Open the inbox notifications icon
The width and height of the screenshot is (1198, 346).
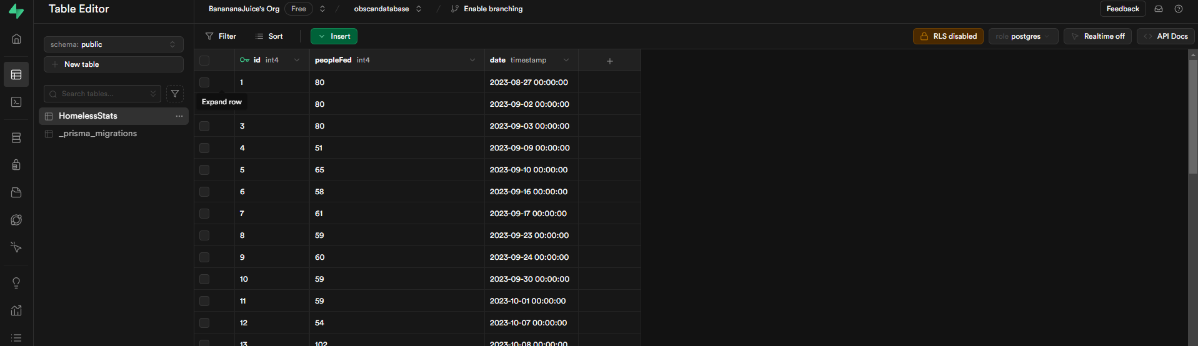pyautogui.click(x=1159, y=9)
